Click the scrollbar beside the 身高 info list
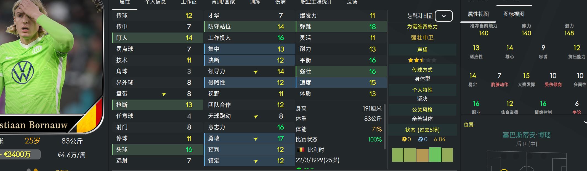Viewport: 587px width, 171px height. pos(385,127)
